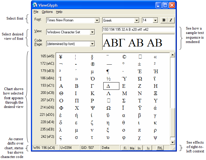Click the rendered sample text preview
The image size is (206, 160).
click(139, 42)
